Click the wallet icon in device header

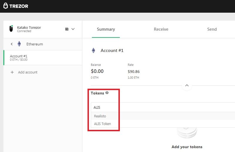pyautogui.click(x=67, y=29)
